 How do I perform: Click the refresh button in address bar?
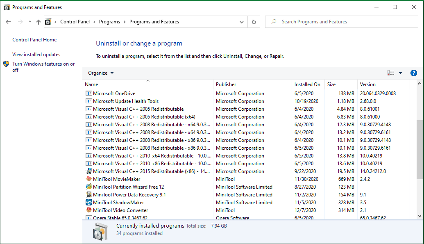[x=254, y=22]
